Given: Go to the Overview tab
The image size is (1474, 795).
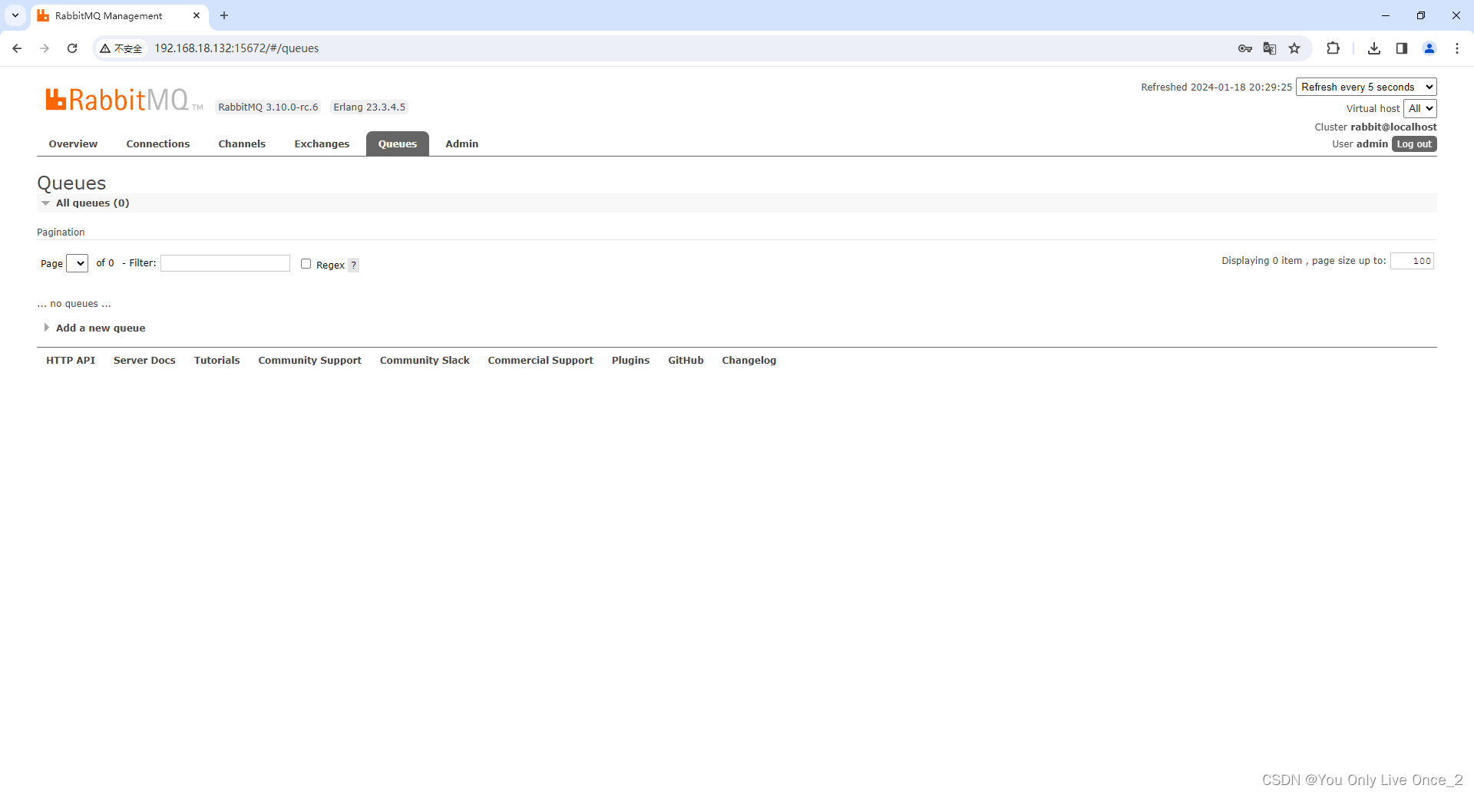Looking at the screenshot, I should [x=73, y=144].
